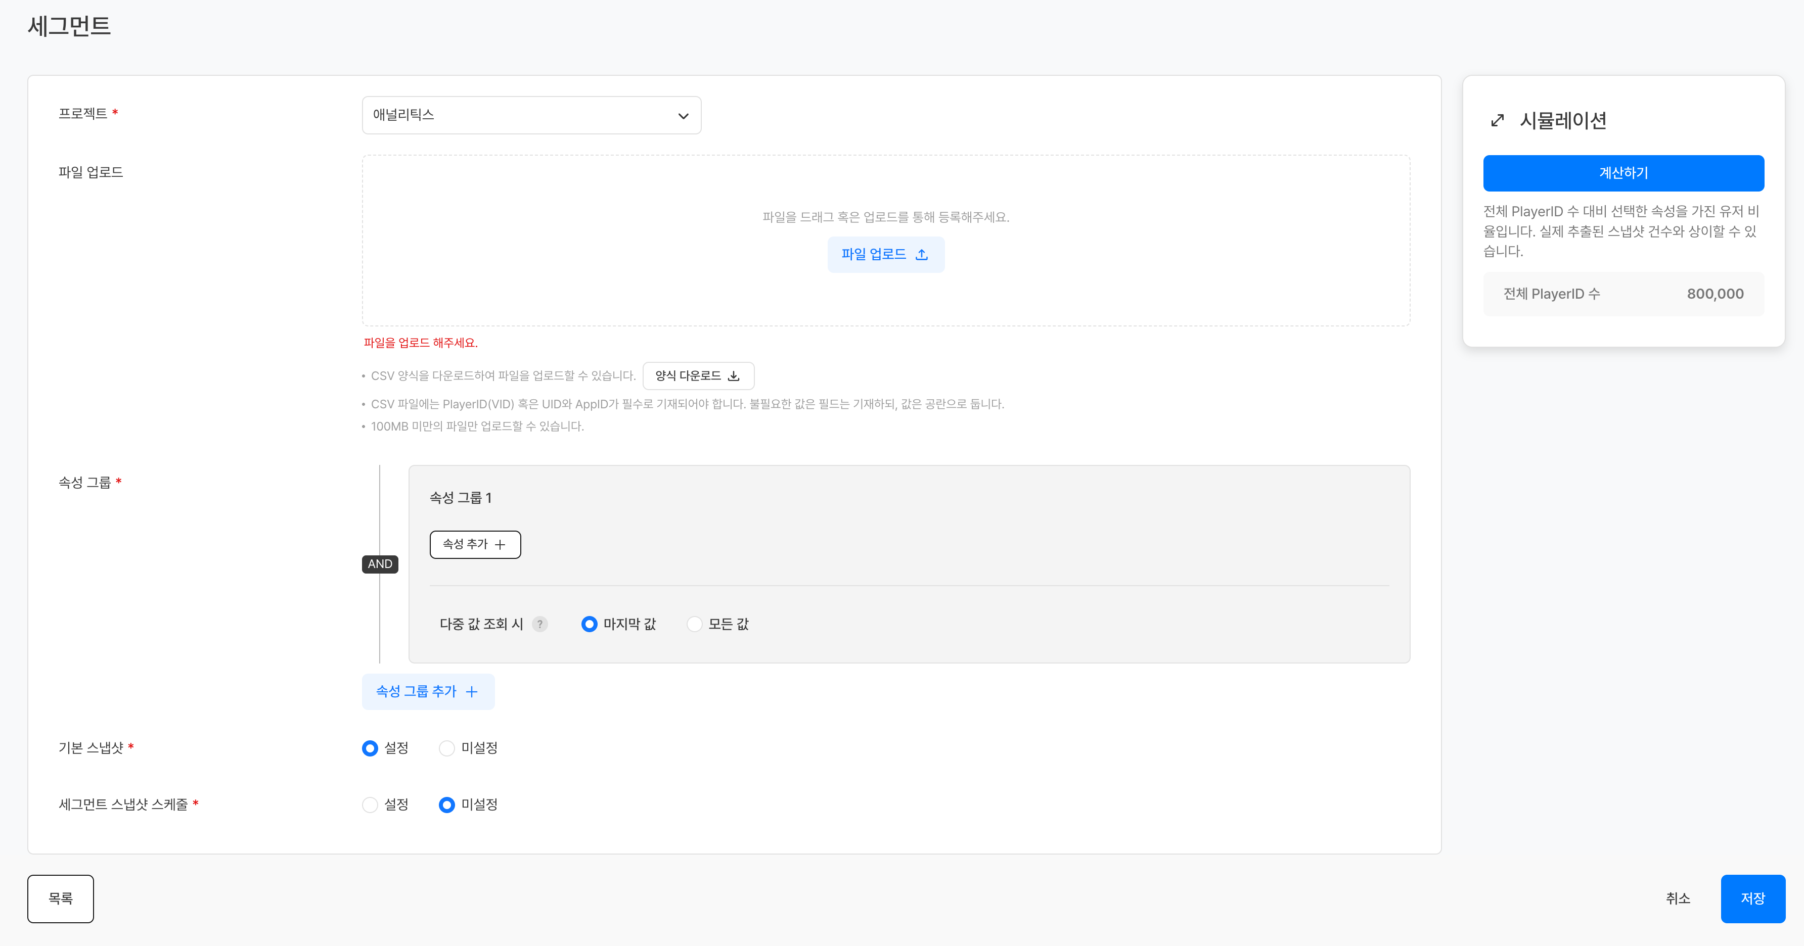Image resolution: width=1804 pixels, height=946 pixels.
Task: Click the upload arrow icon in 파일 업로드 button
Action: point(922,255)
